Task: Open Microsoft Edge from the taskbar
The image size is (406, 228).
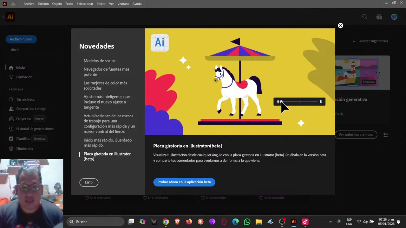Action: pyautogui.click(x=235, y=222)
